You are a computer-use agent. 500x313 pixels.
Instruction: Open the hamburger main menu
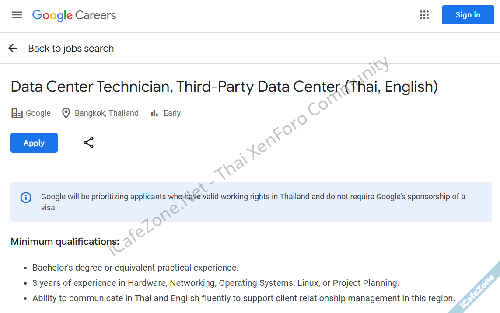click(x=17, y=15)
